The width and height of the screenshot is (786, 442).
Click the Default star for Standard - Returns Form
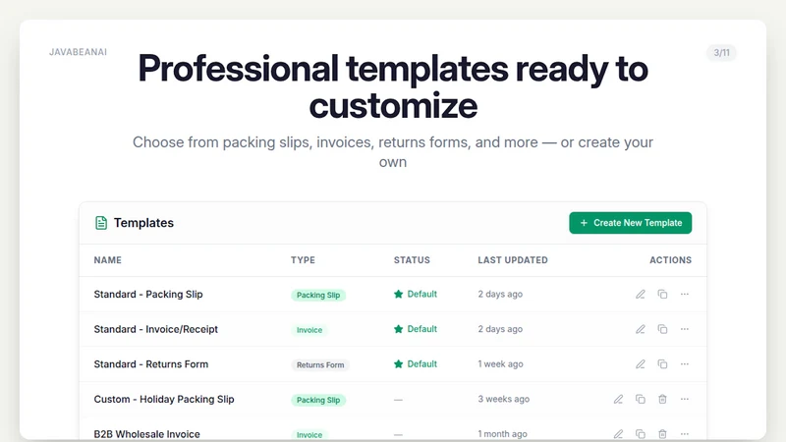tap(399, 364)
